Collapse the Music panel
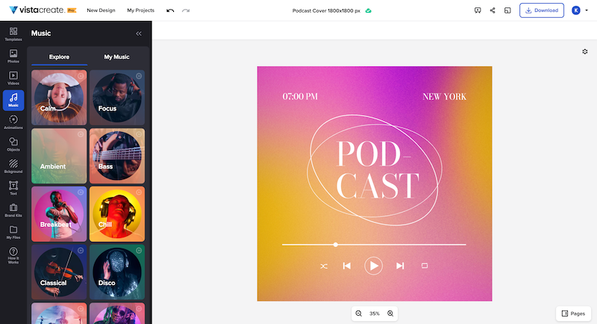 [138, 34]
